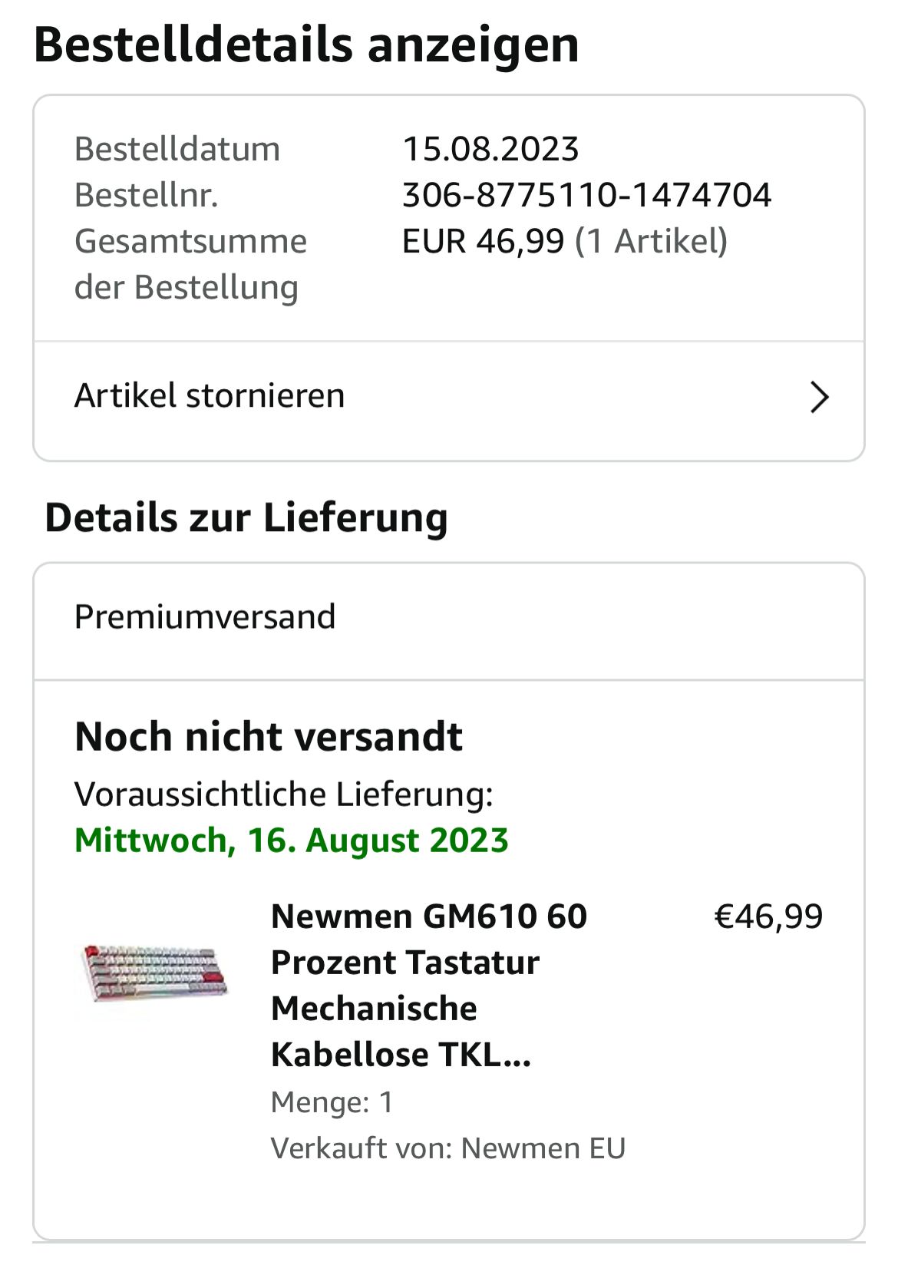The width and height of the screenshot is (898, 1265).
Task: Tap the Bestelldatum label
Action: point(177,149)
